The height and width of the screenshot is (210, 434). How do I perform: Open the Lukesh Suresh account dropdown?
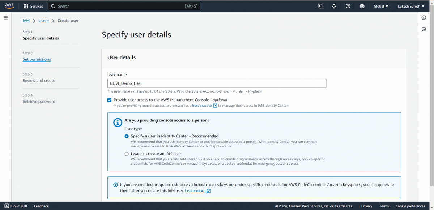click(x=411, y=6)
